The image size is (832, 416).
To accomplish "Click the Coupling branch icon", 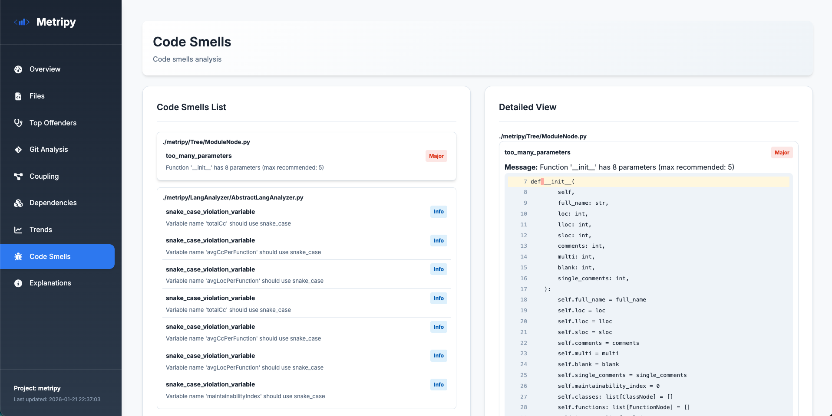I will pyautogui.click(x=18, y=177).
